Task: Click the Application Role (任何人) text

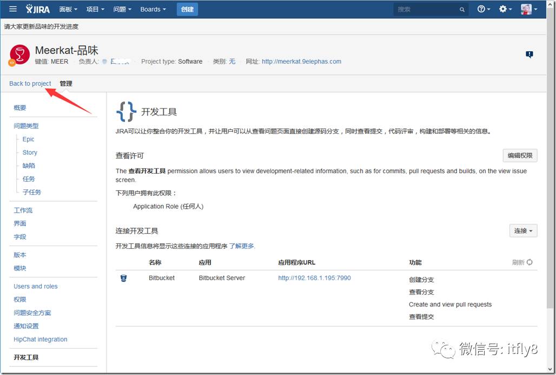Action: click(x=168, y=206)
